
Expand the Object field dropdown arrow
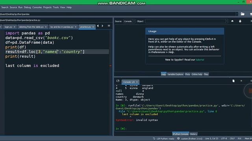[x=226, y=21]
